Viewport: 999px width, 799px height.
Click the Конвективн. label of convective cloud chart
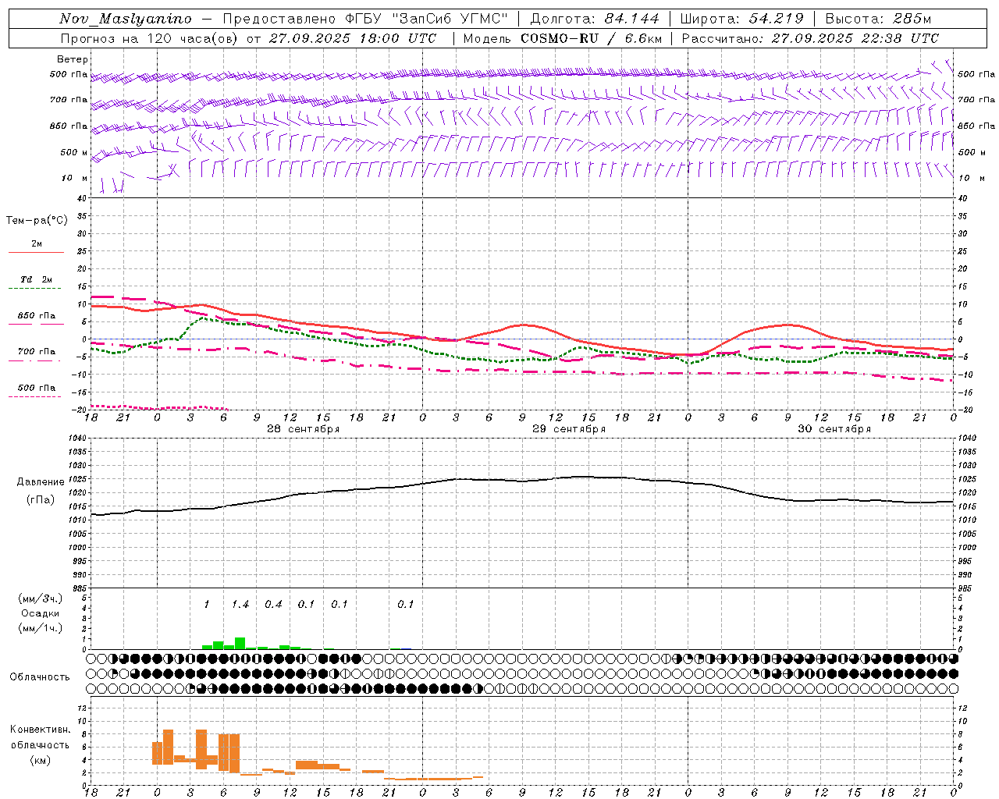click(40, 730)
